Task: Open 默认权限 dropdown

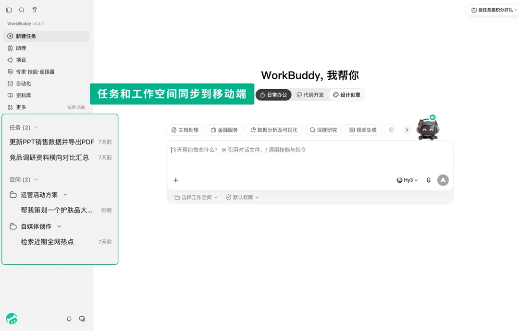Action: (x=242, y=197)
